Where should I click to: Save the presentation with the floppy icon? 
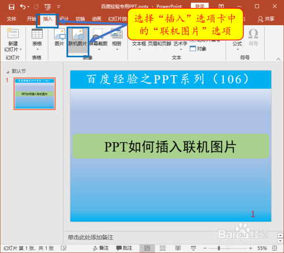11,7
